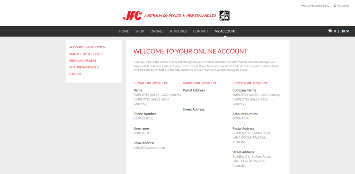Click the Account Number value 200091-DA

[x=241, y=118]
